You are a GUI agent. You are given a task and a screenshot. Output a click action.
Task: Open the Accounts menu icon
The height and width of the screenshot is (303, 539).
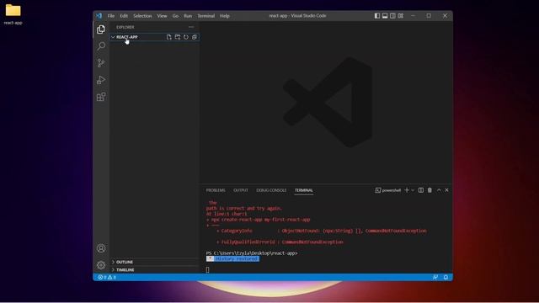(101, 248)
